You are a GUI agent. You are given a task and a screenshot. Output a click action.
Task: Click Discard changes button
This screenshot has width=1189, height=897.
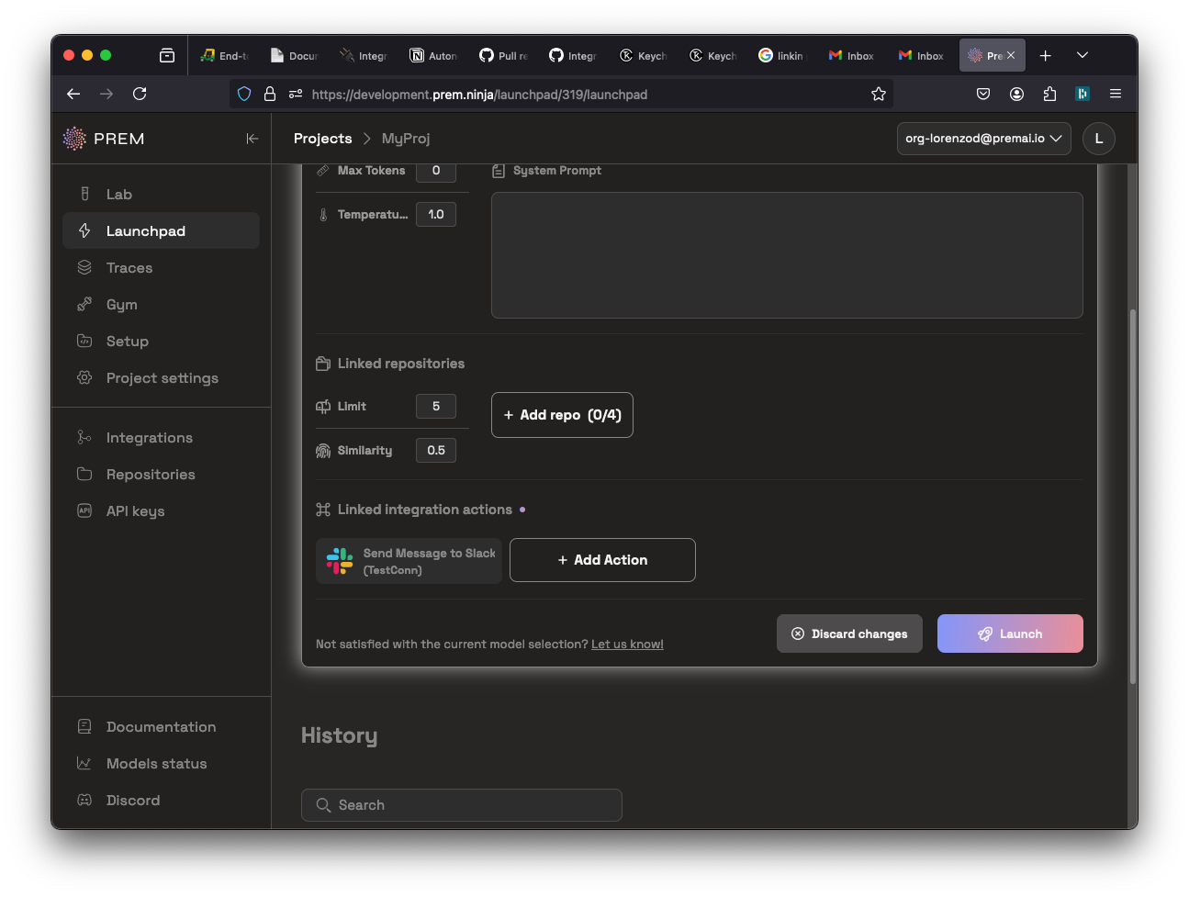pos(849,634)
